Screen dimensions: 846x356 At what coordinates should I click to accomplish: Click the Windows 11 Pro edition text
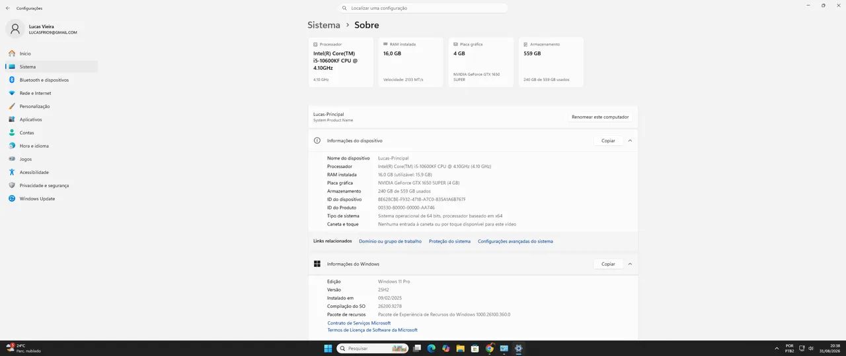click(394, 282)
